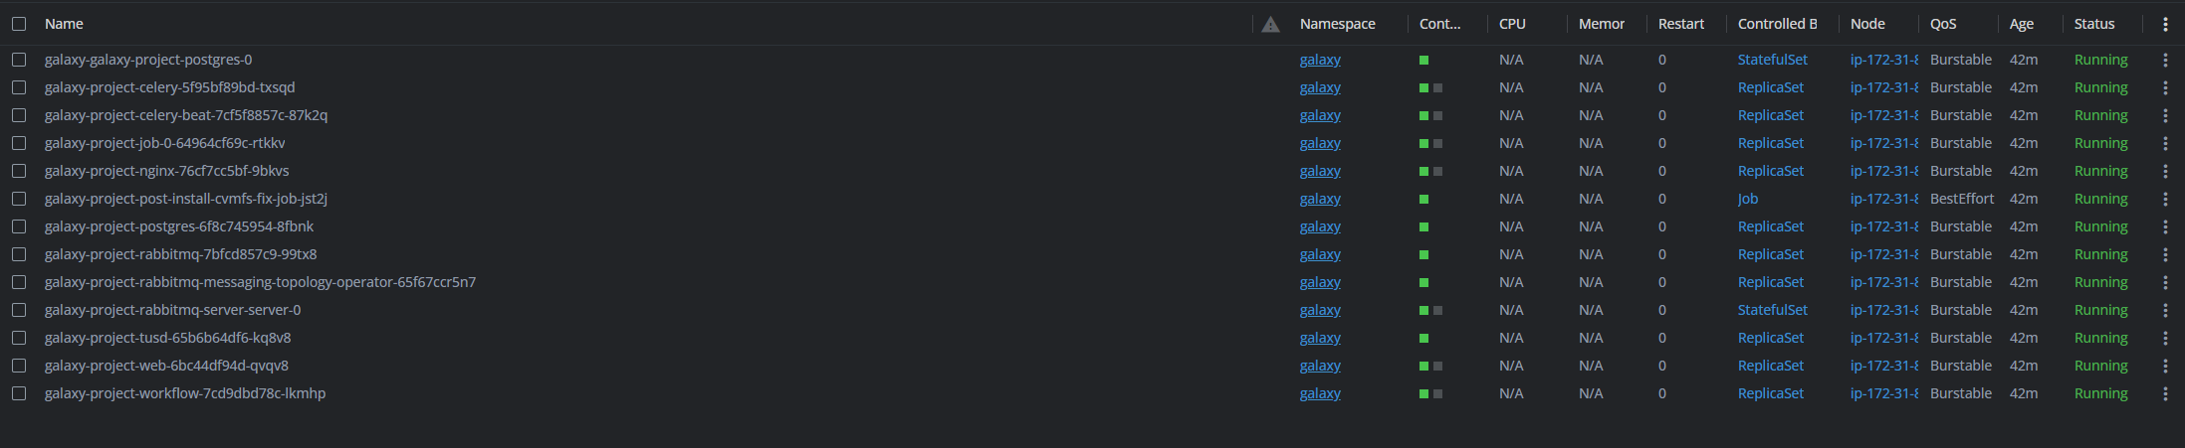This screenshot has height=448, width=2185.
Task: Select checkbox for galaxy-project-rabbitmq-7bfcd857c9-99tx8
Action: pos(19,254)
